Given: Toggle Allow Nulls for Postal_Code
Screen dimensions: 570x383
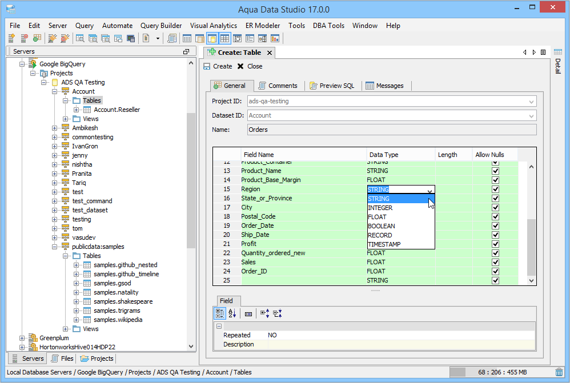Looking at the screenshot, I should tap(495, 216).
